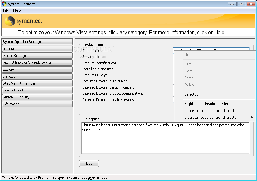
Task: Choose Delete in the context menu
Action: 215,85
